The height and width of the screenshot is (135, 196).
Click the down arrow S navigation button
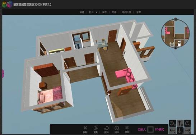click(x=180, y=130)
